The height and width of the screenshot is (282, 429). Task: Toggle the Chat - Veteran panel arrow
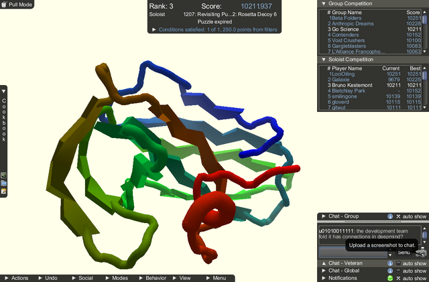point(324,263)
